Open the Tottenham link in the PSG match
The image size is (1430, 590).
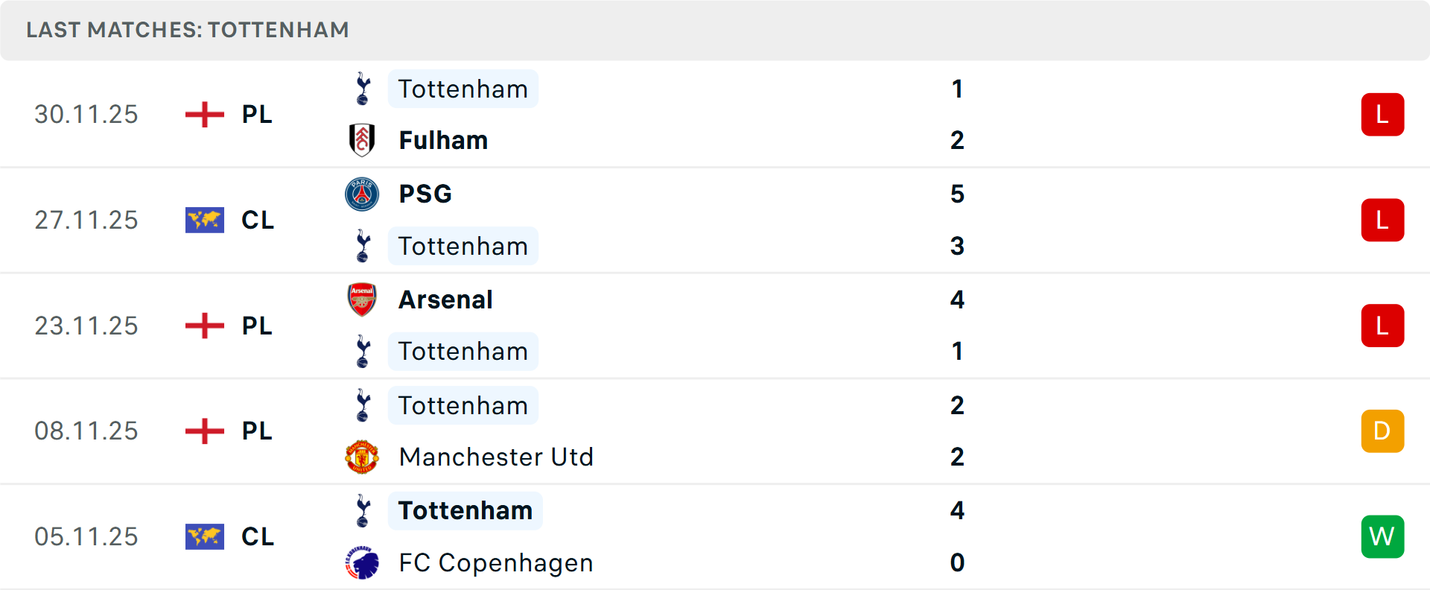point(463,246)
